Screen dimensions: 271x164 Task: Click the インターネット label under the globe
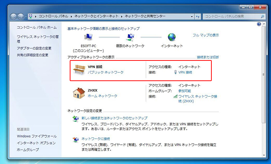(x=172, y=46)
